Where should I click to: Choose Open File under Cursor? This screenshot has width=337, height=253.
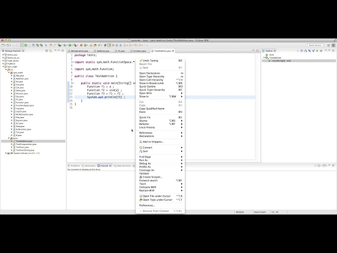[x=160, y=196]
